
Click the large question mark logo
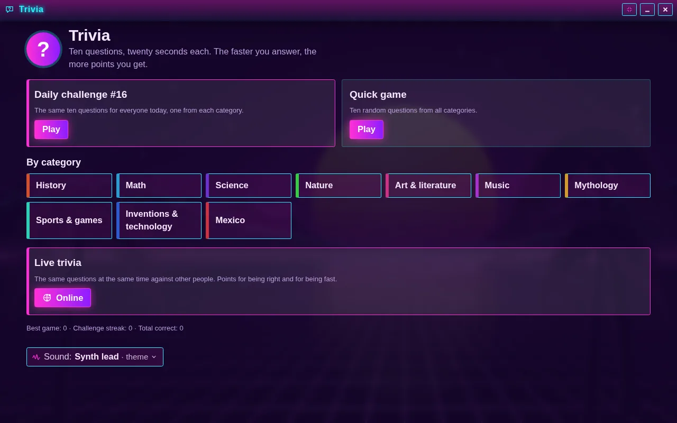(43, 49)
